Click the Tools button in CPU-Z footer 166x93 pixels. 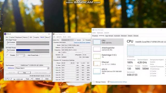pyautogui.click(x=27, y=79)
